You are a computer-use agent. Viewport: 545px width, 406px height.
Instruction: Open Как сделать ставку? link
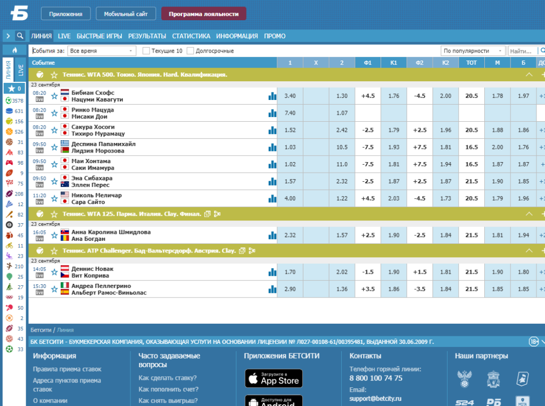pyautogui.click(x=168, y=378)
